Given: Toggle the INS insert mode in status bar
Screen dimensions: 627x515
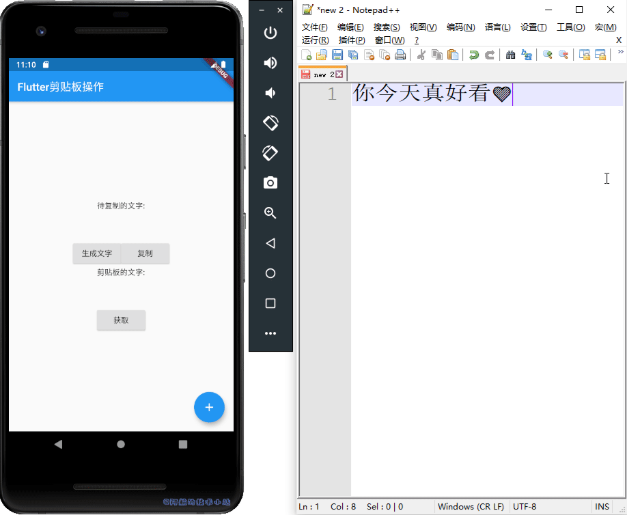Looking at the screenshot, I should [602, 507].
